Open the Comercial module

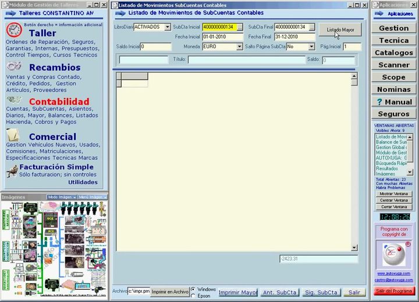click(52, 136)
